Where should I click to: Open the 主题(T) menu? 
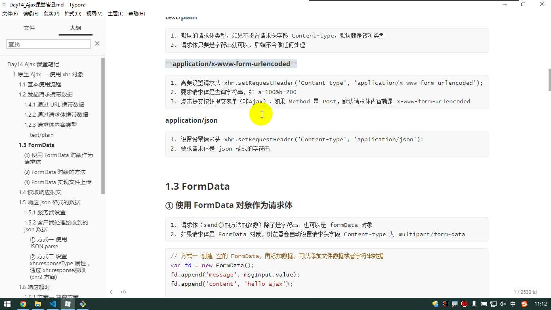click(x=116, y=13)
